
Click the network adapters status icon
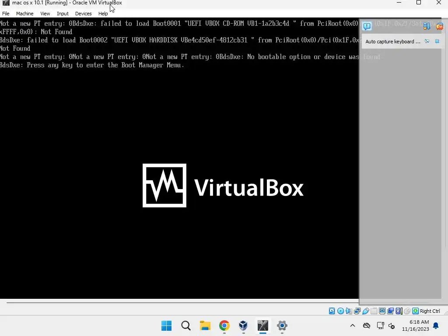pos(357,311)
